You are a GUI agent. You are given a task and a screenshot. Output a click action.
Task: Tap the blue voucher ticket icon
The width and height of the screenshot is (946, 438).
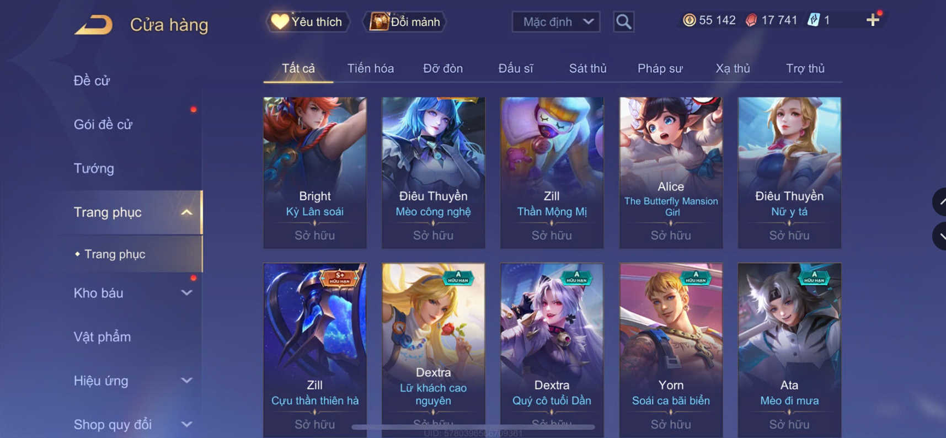813,20
